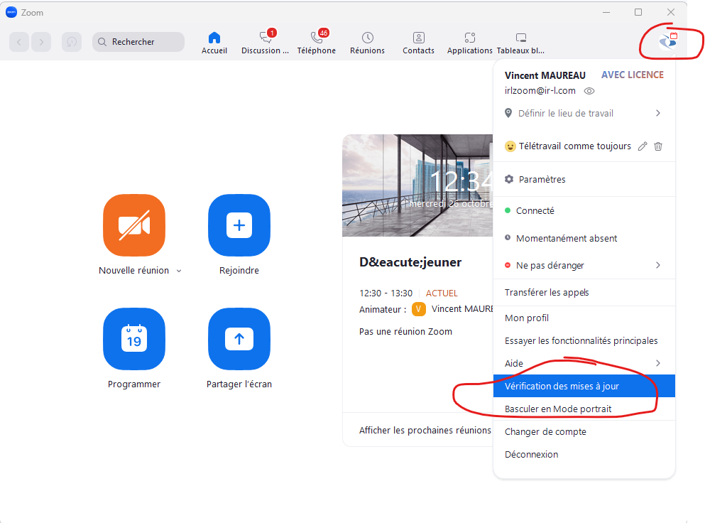
Task: Open Mon profil
Action: click(584, 318)
